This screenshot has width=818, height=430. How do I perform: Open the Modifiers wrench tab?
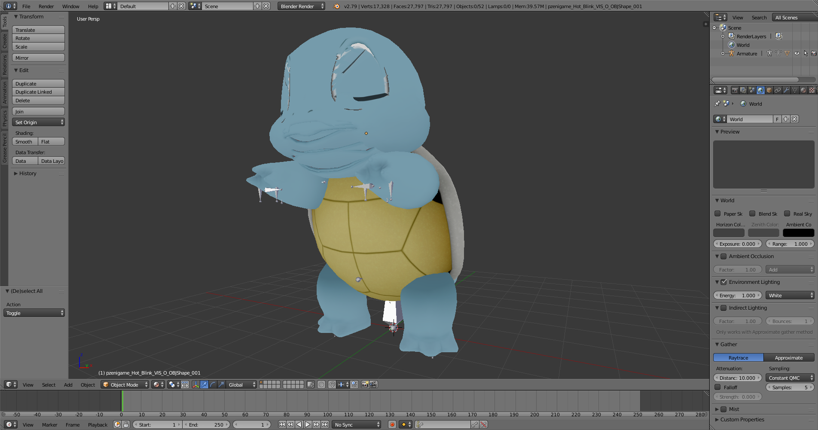[786, 90]
